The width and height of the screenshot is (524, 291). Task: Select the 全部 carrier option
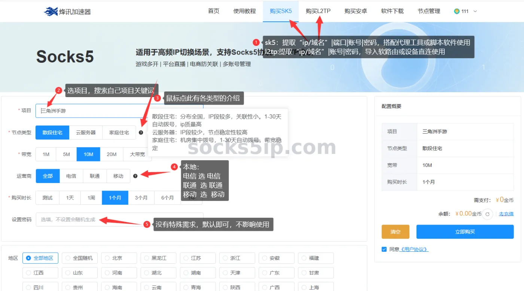pyautogui.click(x=48, y=176)
